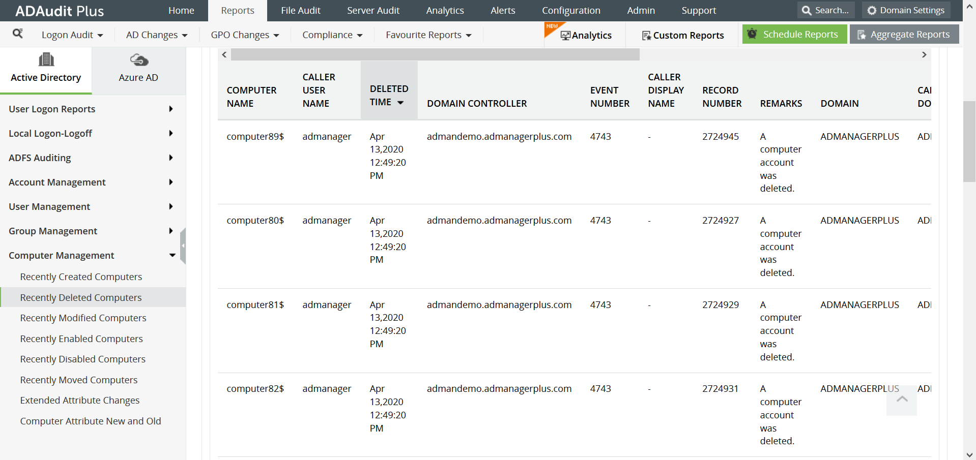Switch to the File Audit tab
Screen dimensions: 976x460
[301, 10]
